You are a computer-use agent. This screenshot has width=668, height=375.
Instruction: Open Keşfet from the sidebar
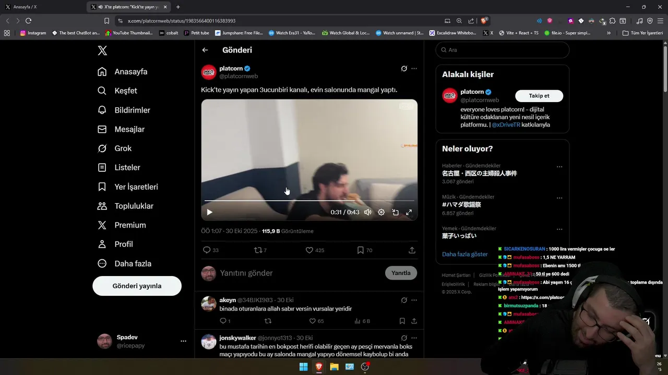pyautogui.click(x=117, y=91)
